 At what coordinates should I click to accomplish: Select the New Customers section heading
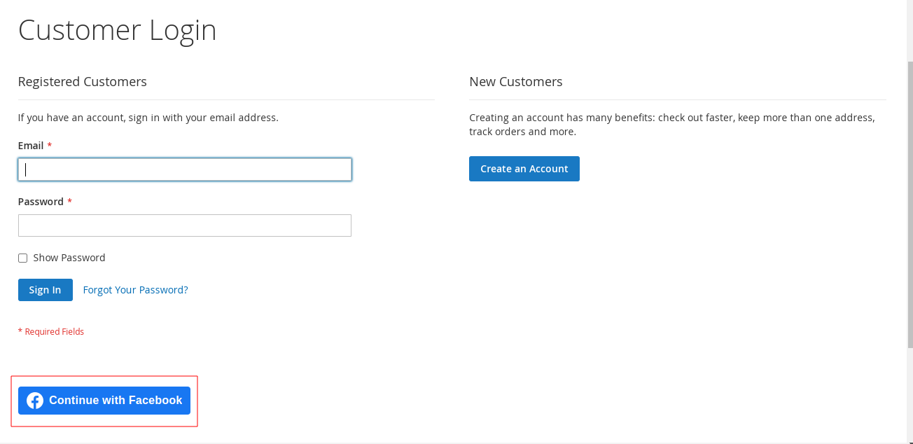click(516, 82)
